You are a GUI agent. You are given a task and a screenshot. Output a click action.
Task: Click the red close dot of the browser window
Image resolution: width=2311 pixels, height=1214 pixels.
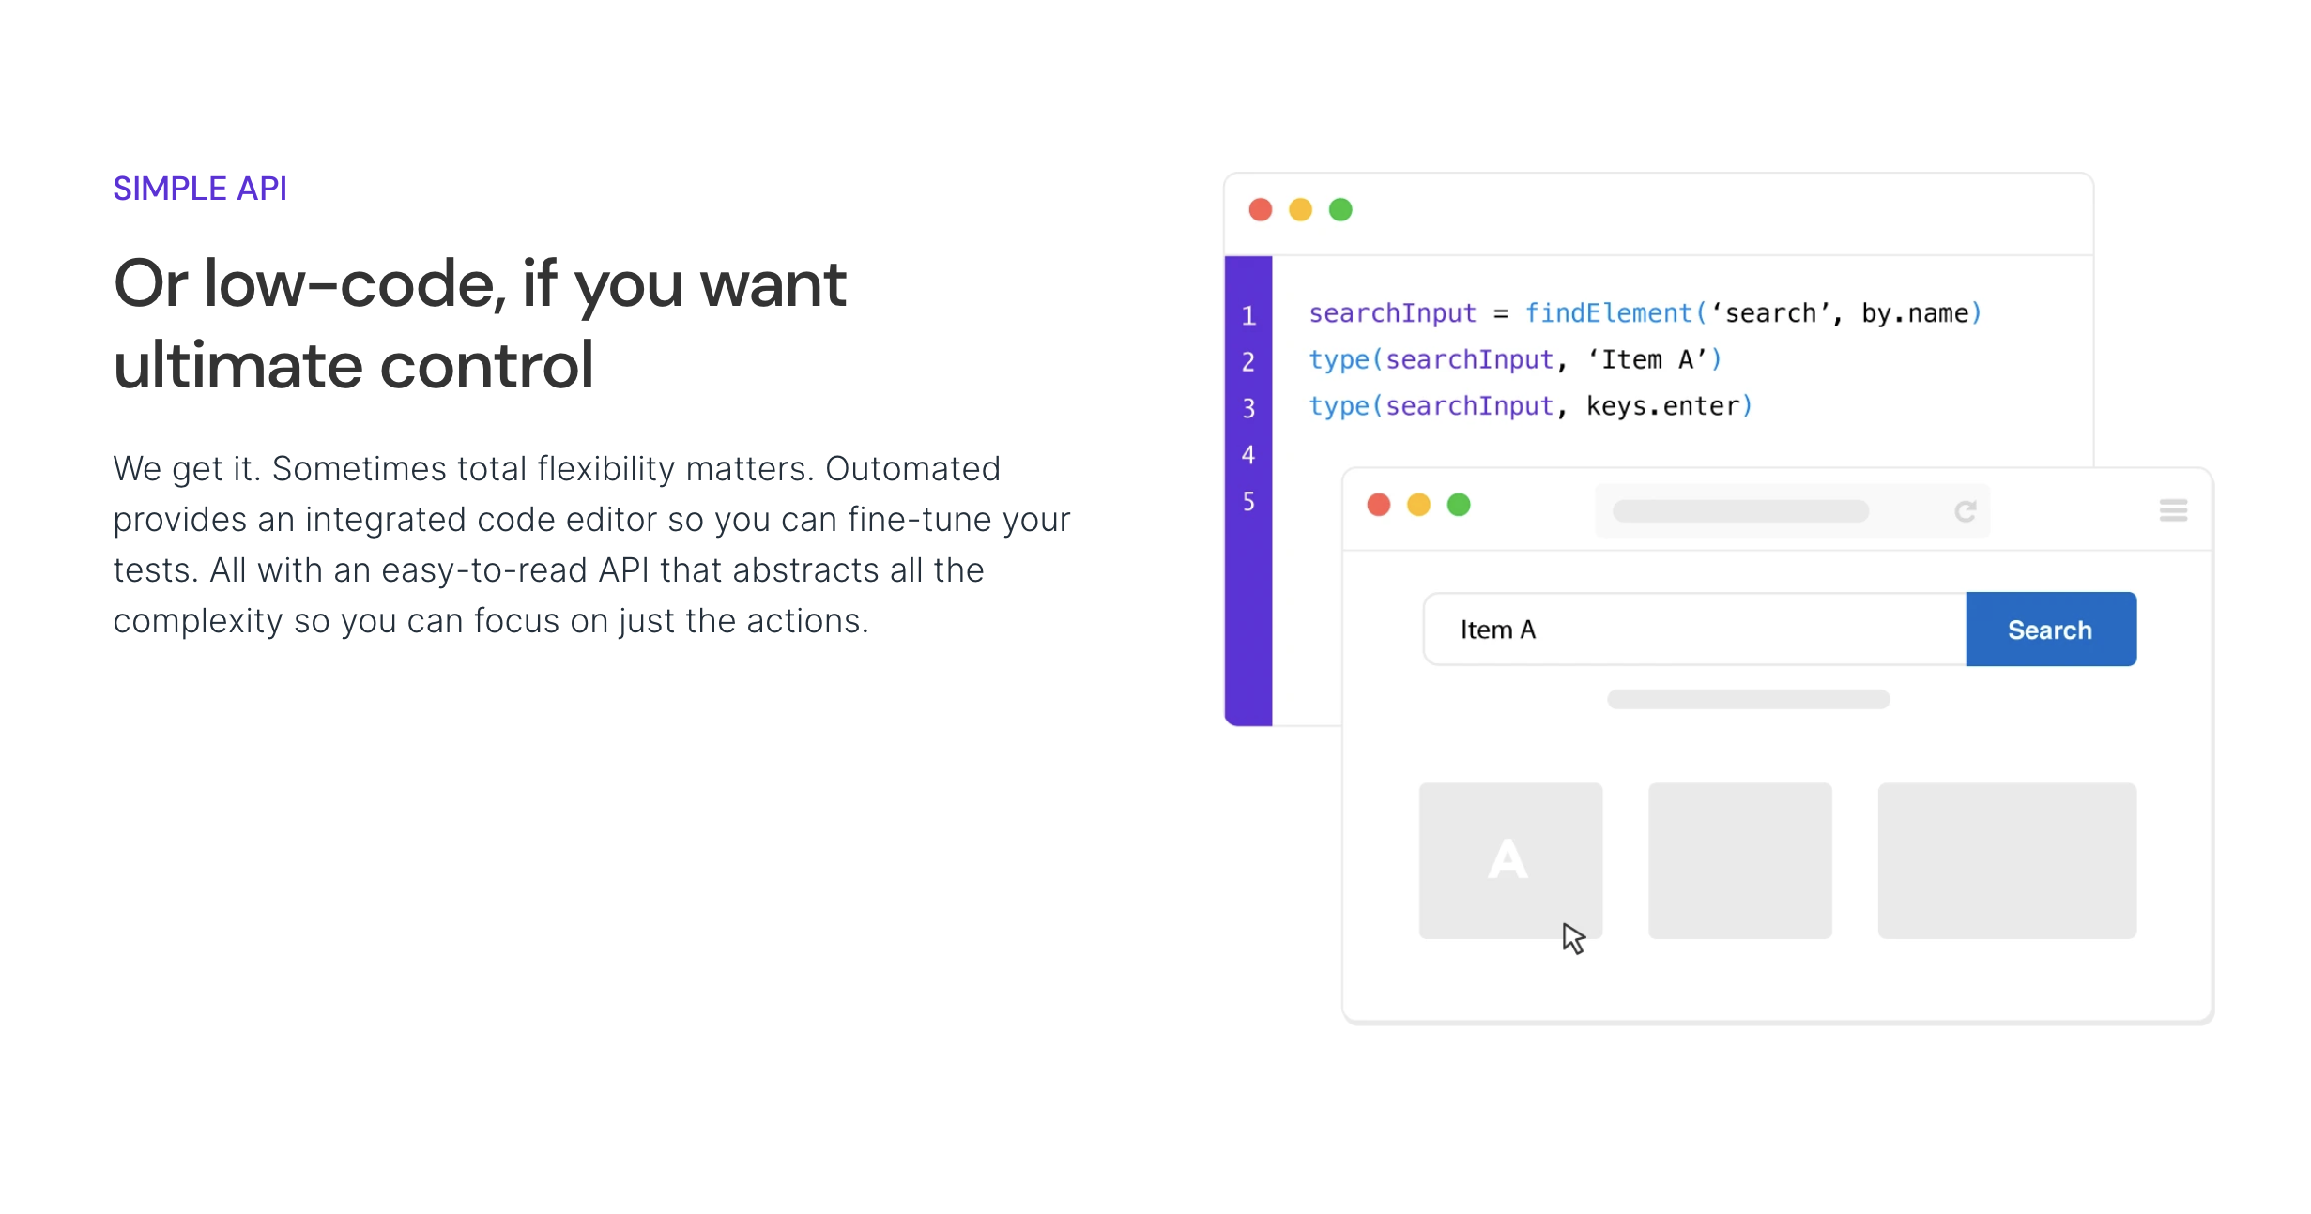1379,505
